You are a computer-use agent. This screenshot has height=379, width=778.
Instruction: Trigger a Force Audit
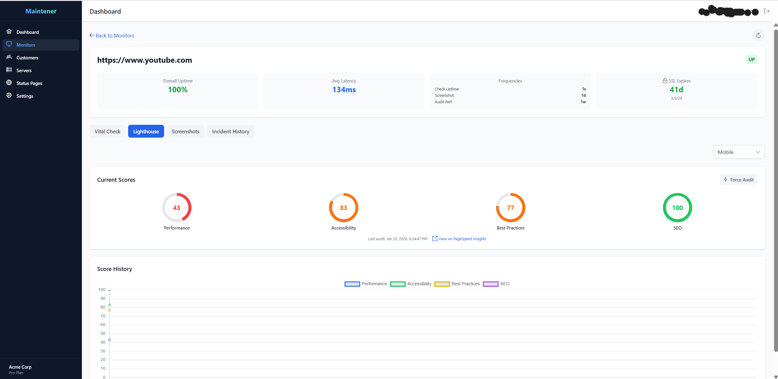pos(738,179)
